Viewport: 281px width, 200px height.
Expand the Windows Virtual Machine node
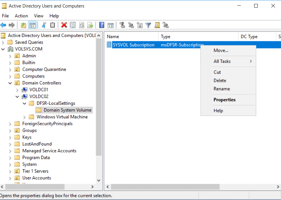click(24, 117)
